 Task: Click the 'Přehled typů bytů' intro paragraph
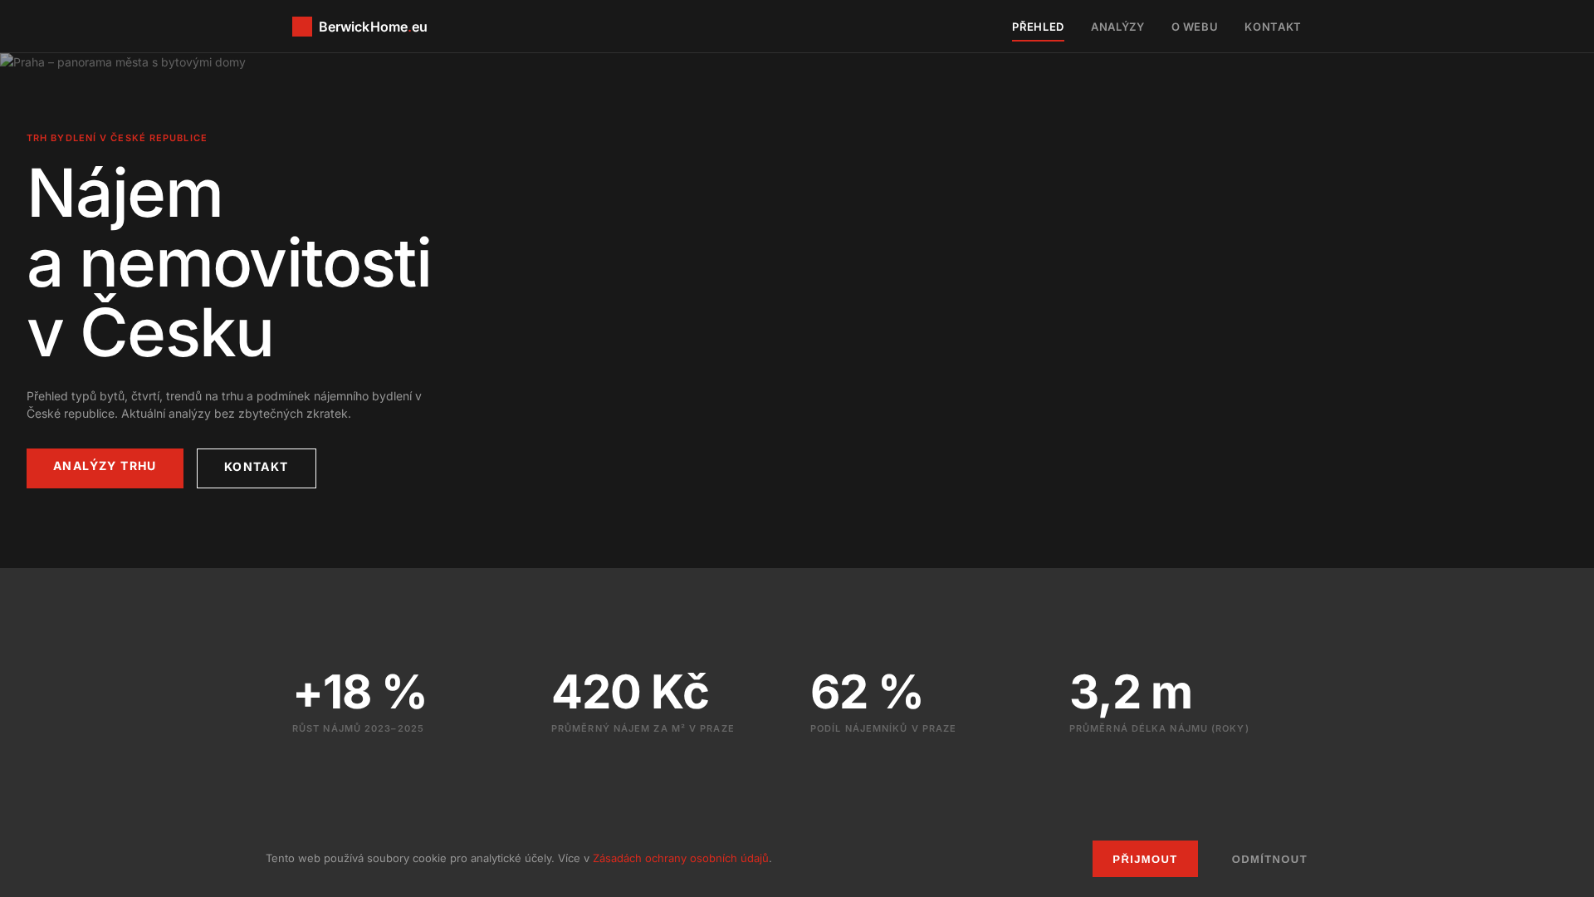pos(224,404)
